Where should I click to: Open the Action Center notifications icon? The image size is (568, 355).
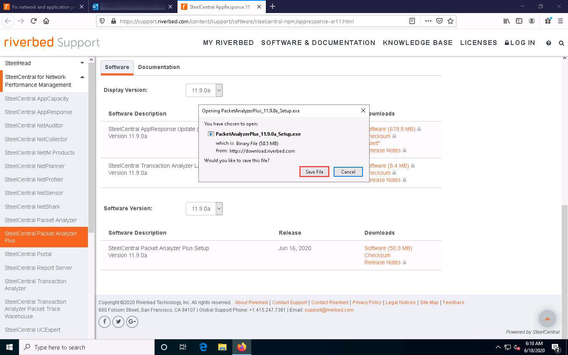556,348
